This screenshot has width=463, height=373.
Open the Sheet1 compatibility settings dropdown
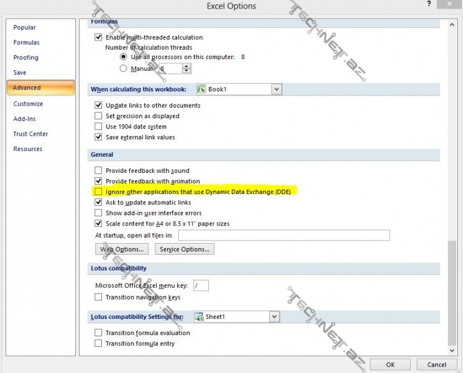274,317
